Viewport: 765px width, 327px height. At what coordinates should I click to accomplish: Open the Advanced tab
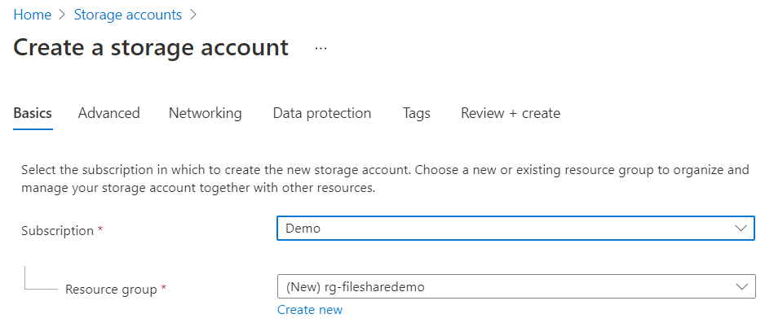(x=108, y=113)
